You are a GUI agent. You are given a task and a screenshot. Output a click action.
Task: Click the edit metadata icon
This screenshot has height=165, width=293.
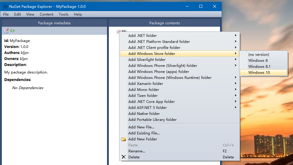6,31
